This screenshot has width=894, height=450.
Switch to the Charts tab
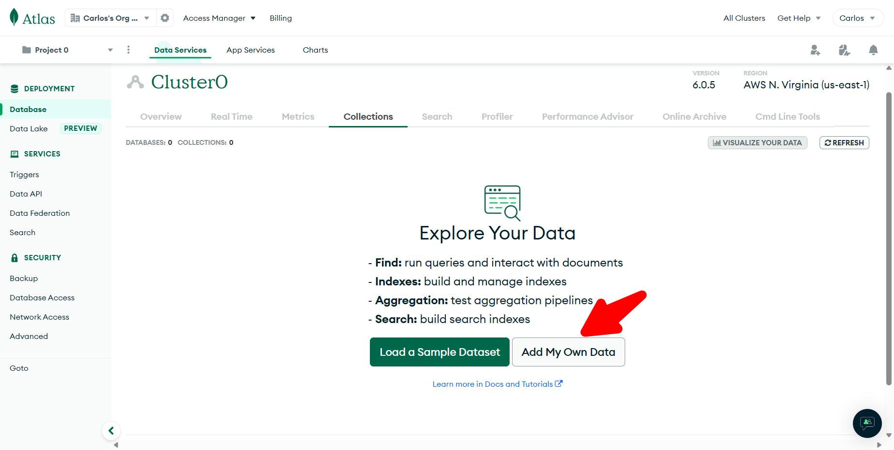pyautogui.click(x=315, y=50)
